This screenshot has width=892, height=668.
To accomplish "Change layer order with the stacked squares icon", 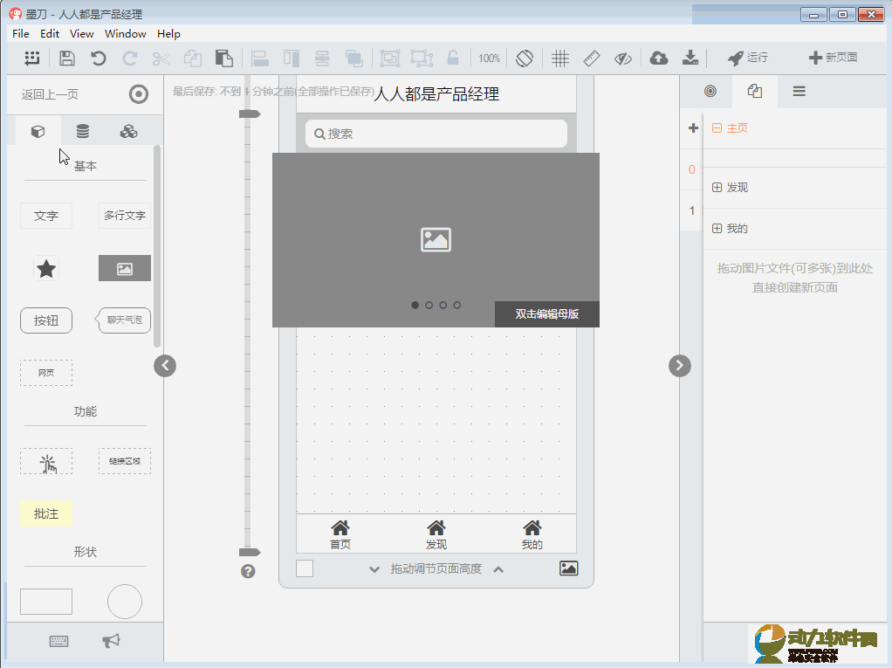I will 353,58.
